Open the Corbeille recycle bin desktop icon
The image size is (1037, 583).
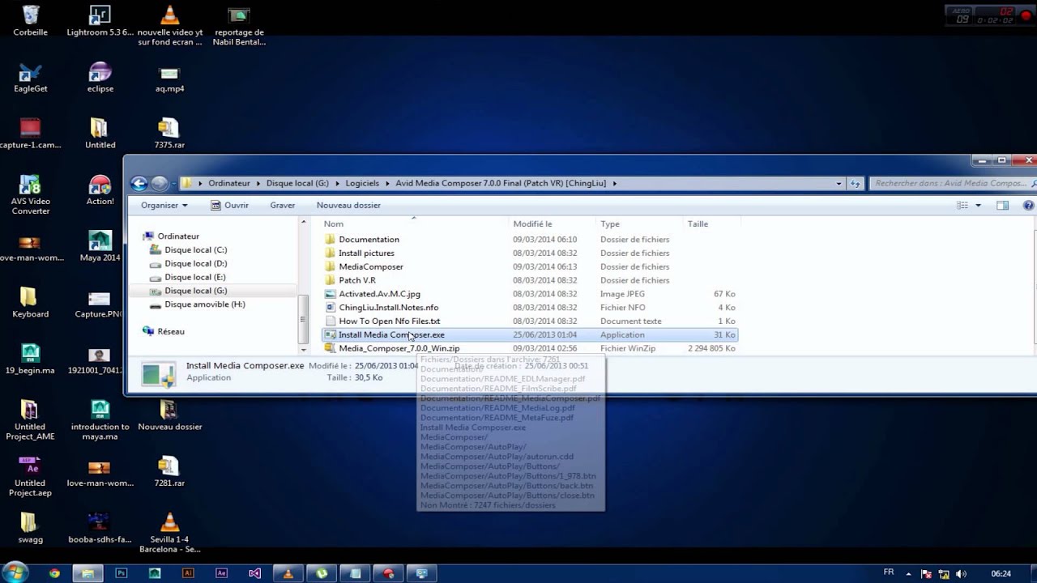30,21
